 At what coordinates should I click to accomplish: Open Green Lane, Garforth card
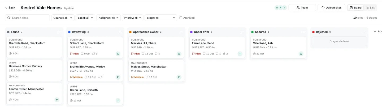pyautogui.click(x=95, y=94)
